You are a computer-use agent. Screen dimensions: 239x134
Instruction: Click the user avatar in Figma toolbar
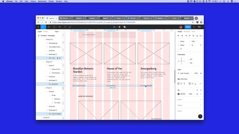point(181,27)
